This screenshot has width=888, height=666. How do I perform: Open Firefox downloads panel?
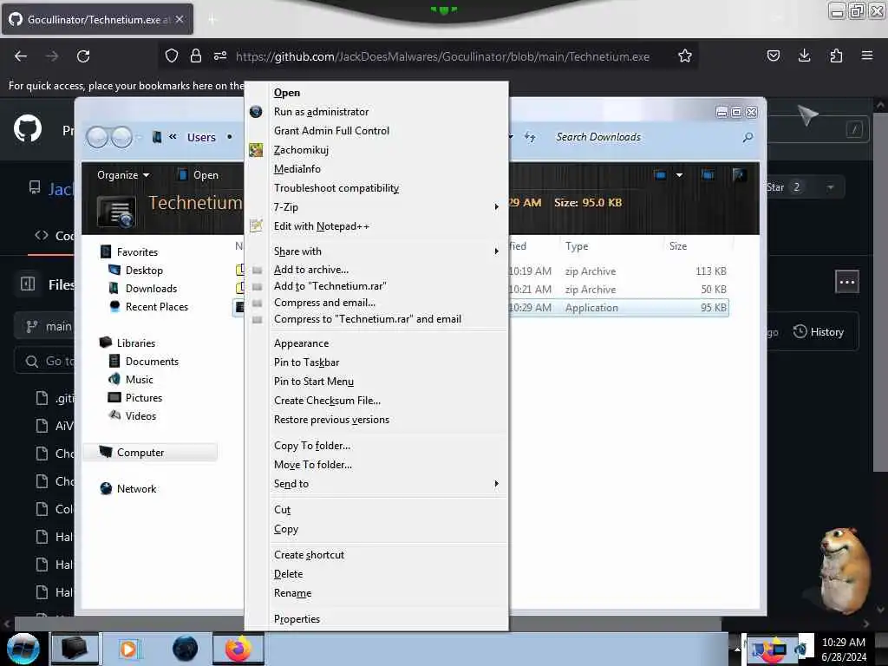pos(804,55)
